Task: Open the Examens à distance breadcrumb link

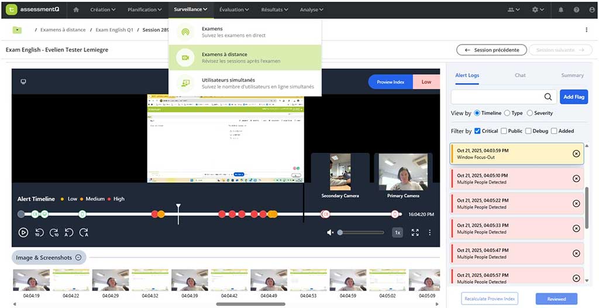Action: [63, 30]
